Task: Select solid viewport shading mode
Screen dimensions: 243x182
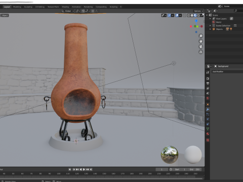Action: click(192, 16)
